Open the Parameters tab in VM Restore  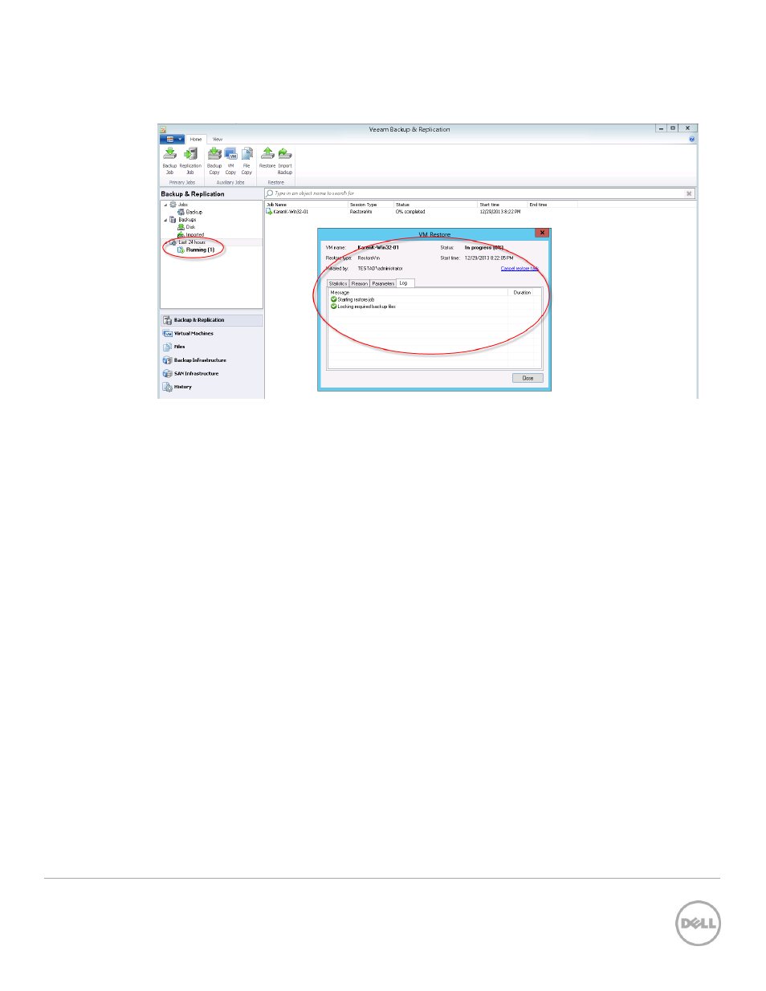[383, 283]
